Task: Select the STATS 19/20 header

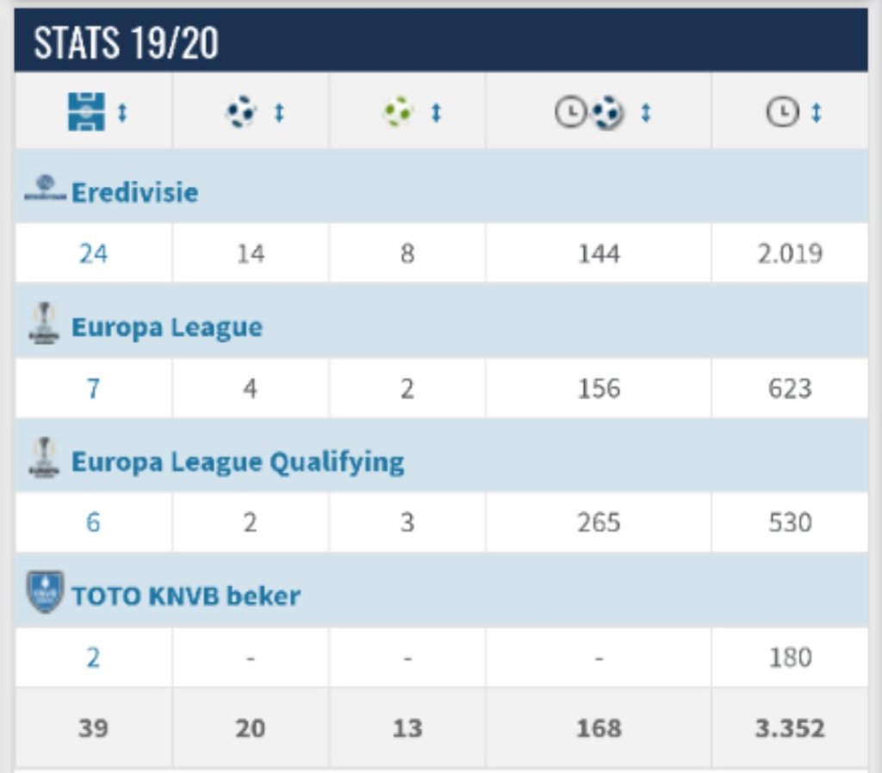Action: coord(126,43)
